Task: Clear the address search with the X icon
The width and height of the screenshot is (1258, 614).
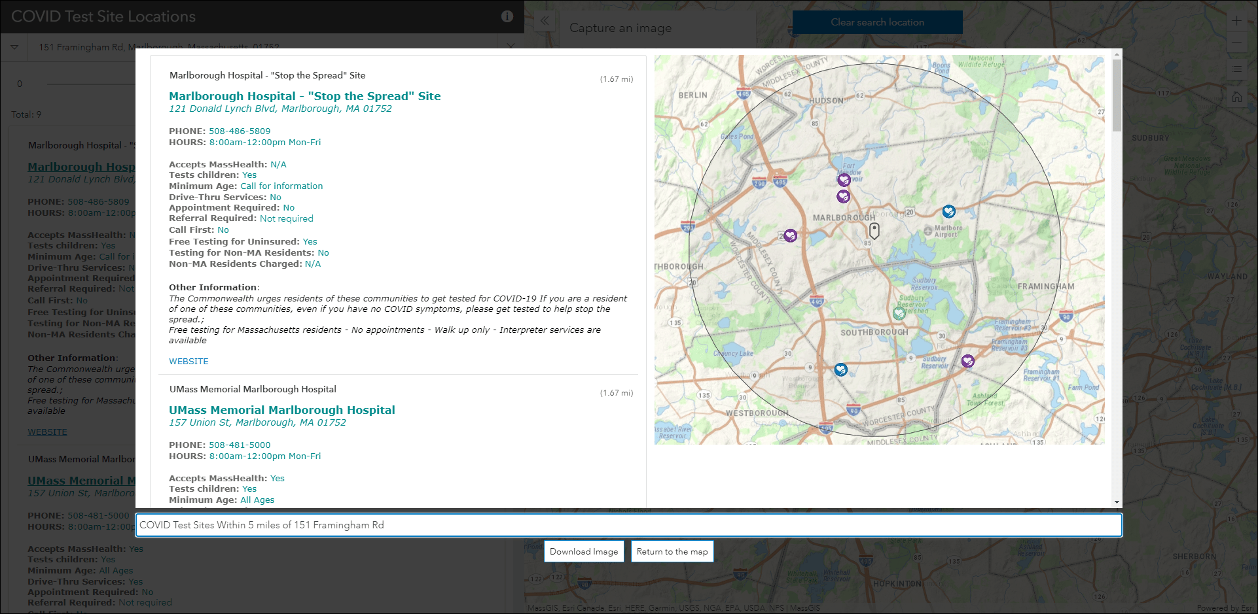Action: click(x=511, y=46)
